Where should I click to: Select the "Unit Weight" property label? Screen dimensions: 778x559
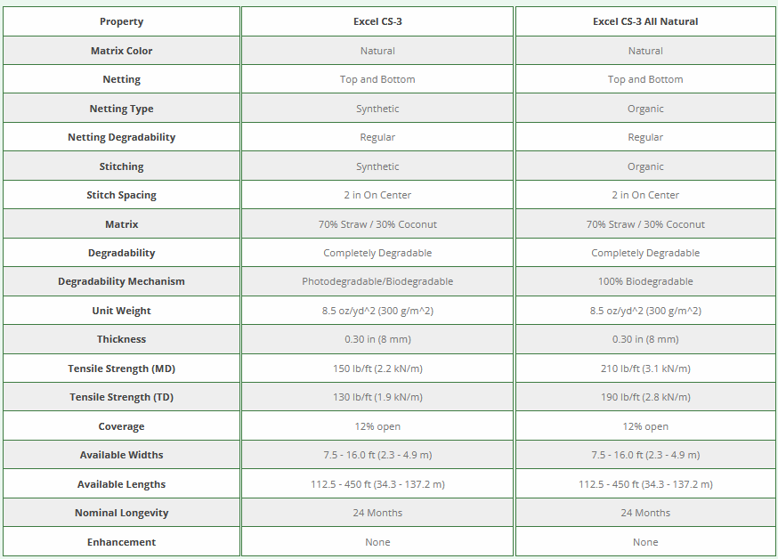(x=121, y=311)
